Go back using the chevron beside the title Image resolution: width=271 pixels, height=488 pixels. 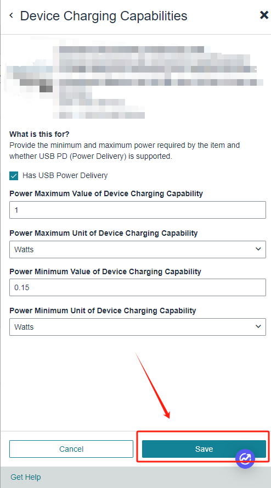point(11,15)
